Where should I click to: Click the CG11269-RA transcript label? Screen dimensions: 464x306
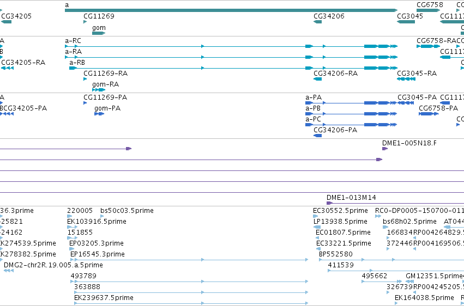pos(106,74)
